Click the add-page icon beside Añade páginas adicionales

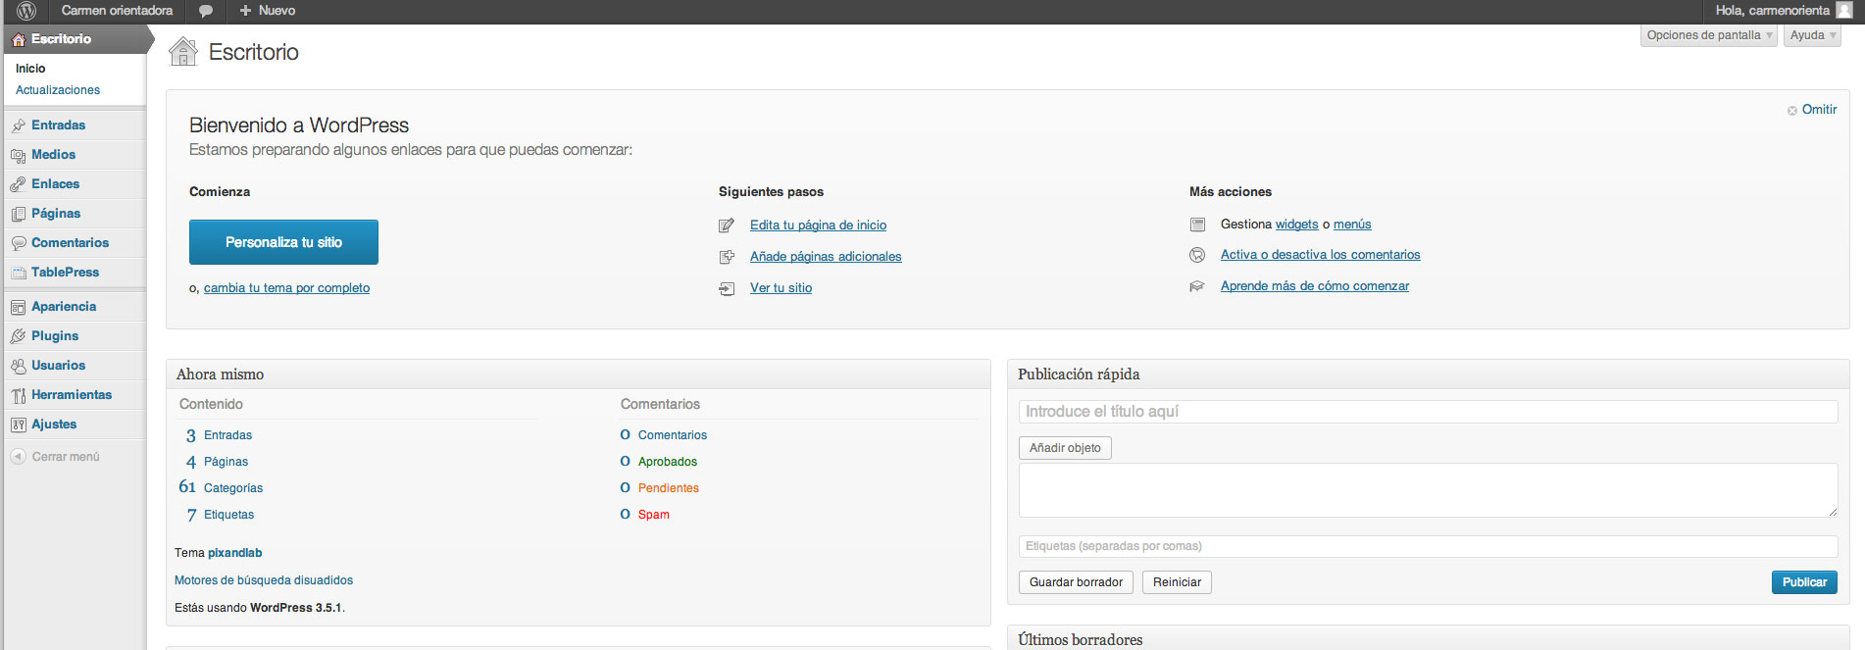727,257
